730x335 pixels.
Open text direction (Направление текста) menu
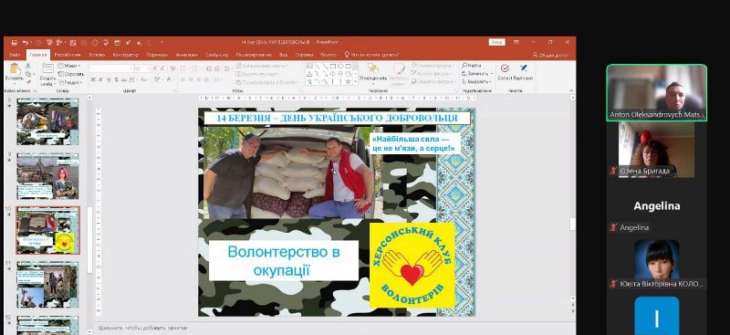click(261, 66)
